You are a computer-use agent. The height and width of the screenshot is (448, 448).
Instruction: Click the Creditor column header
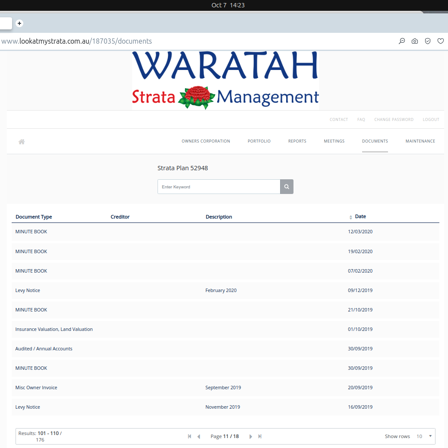click(120, 217)
